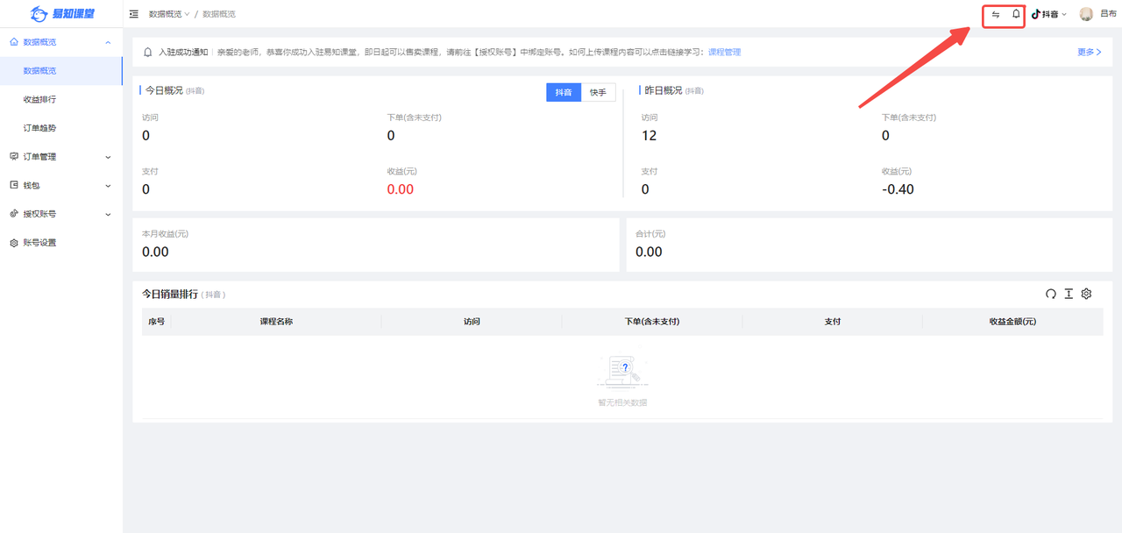Click the switch arrows icon in top bar

tap(996, 14)
